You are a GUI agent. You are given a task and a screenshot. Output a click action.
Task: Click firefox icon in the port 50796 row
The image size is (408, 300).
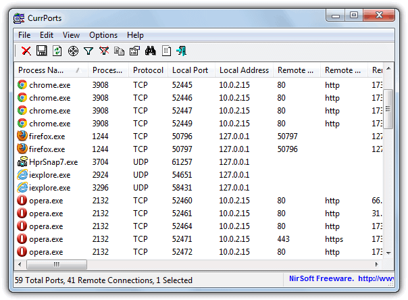pos(22,136)
